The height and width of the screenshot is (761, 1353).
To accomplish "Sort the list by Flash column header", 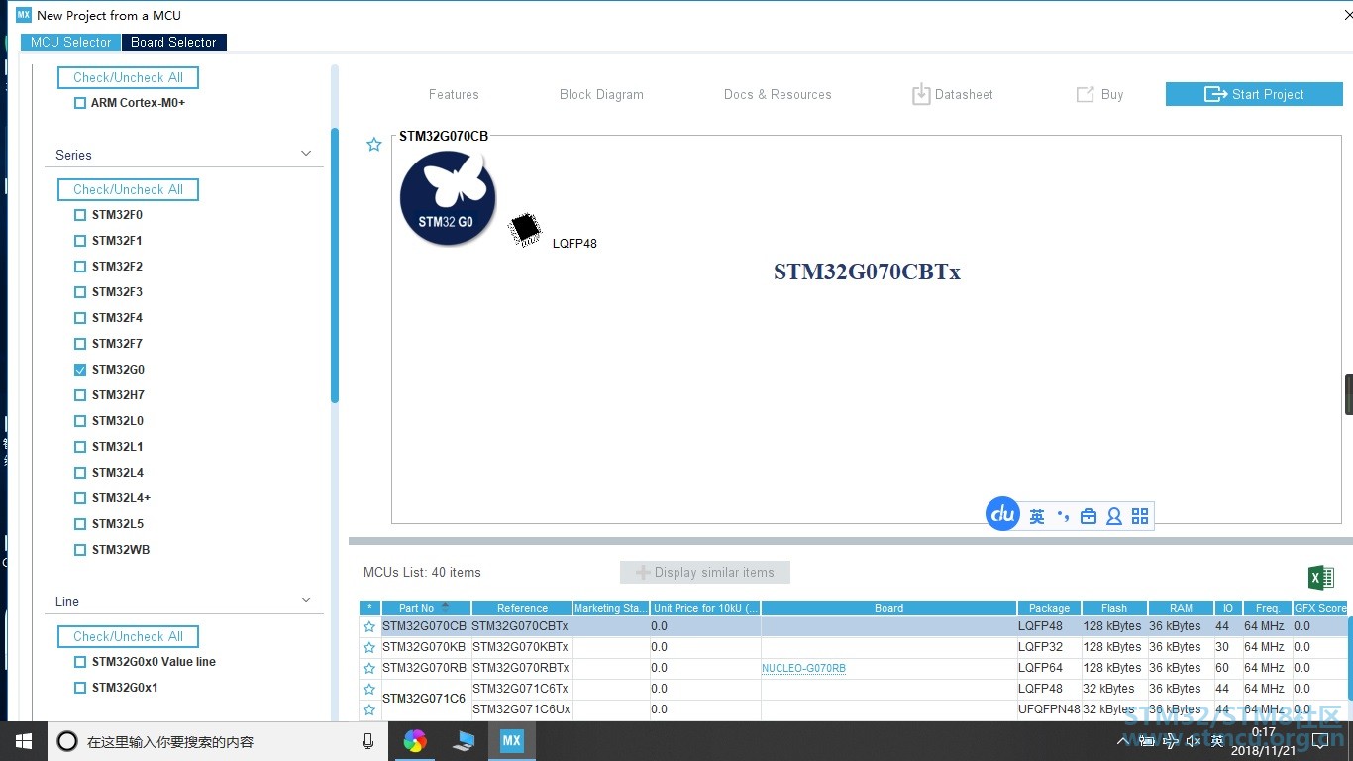I will point(1114,608).
